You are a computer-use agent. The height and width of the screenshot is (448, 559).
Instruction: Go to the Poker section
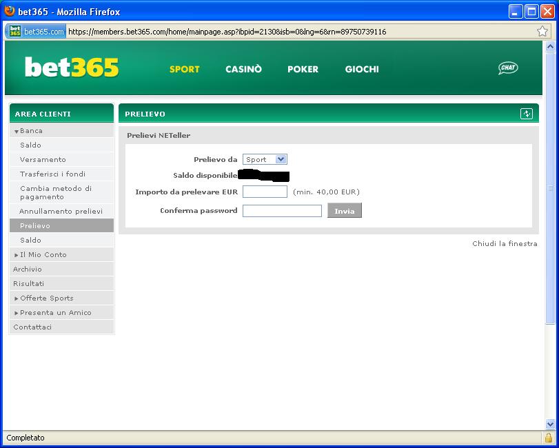(303, 69)
